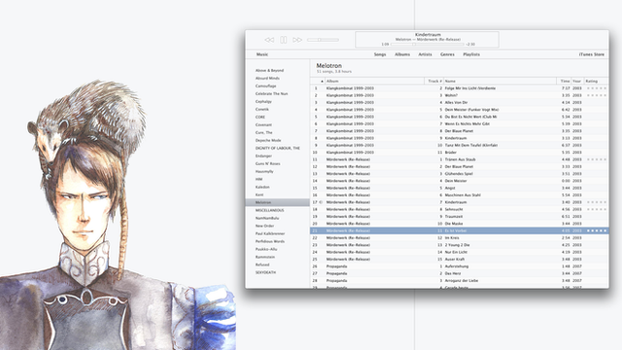Open the Music library menu

262,54
